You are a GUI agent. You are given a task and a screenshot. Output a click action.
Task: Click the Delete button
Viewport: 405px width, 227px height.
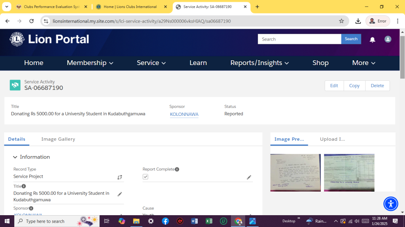[377, 86]
